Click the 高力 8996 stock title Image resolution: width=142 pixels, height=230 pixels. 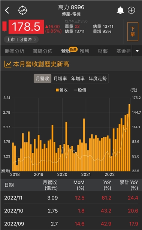pyautogui.click(x=71, y=8)
